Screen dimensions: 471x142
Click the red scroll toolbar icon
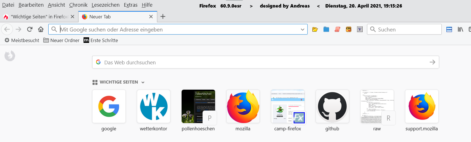[x=337, y=29]
